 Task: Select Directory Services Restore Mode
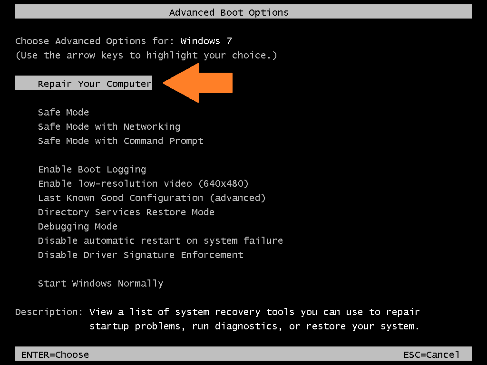coord(126,212)
